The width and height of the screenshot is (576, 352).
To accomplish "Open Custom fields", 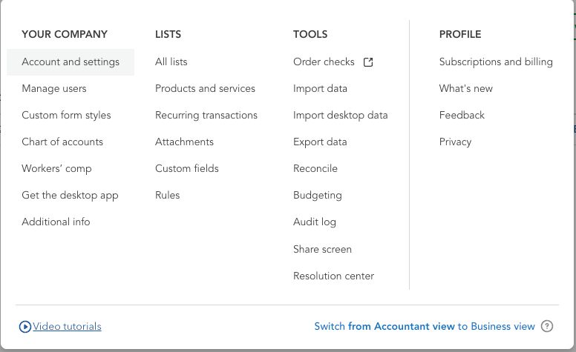I will (187, 169).
